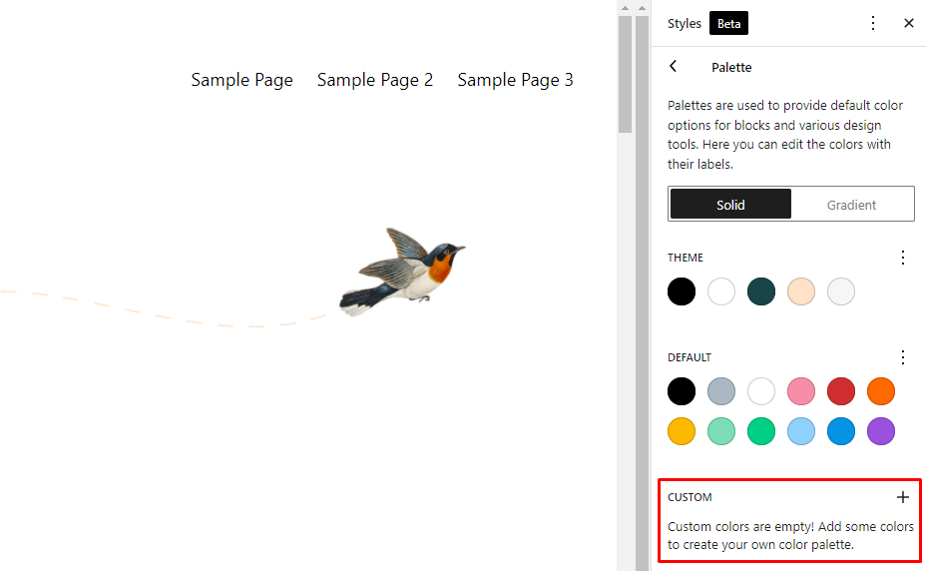Click the flying bird image
The width and height of the screenshot is (926, 571).
pyautogui.click(x=404, y=273)
